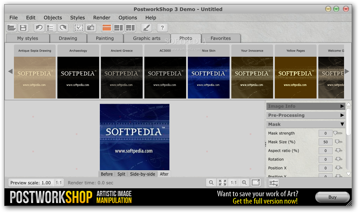Switch to the Graphic arts tab

147,38
